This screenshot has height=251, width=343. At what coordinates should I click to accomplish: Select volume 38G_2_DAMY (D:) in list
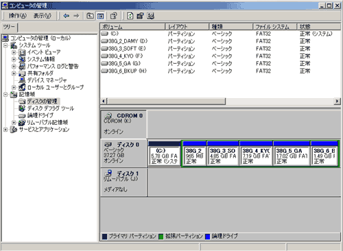tap(128, 41)
